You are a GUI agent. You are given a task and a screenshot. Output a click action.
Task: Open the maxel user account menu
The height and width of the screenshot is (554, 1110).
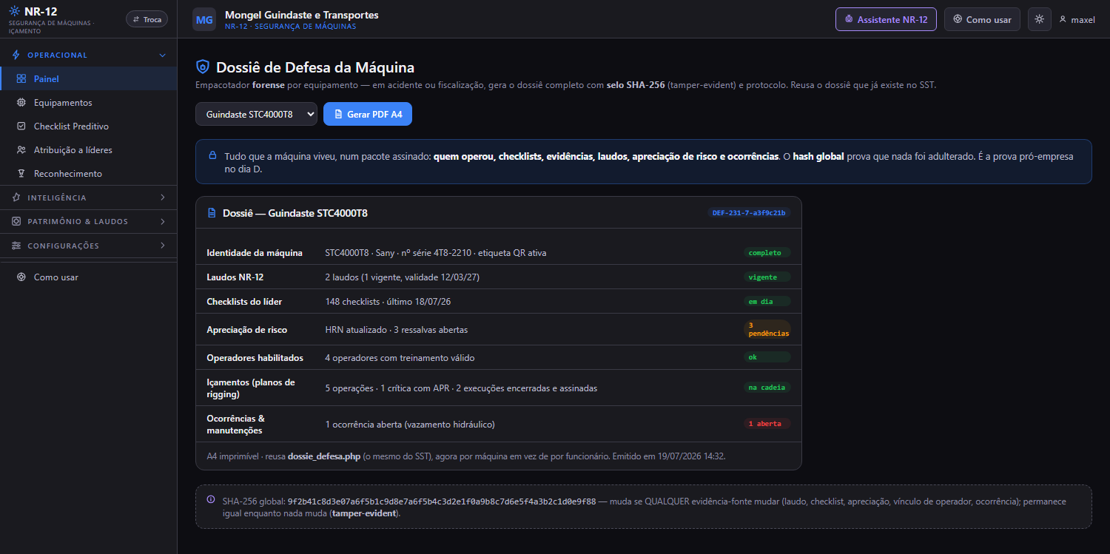[x=1077, y=20]
